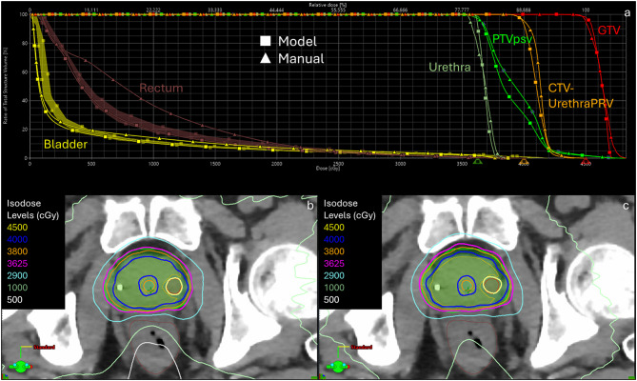This screenshot has height=381, width=637.
Task: Click the 'PTVpsv' curve label
Action: (x=512, y=39)
